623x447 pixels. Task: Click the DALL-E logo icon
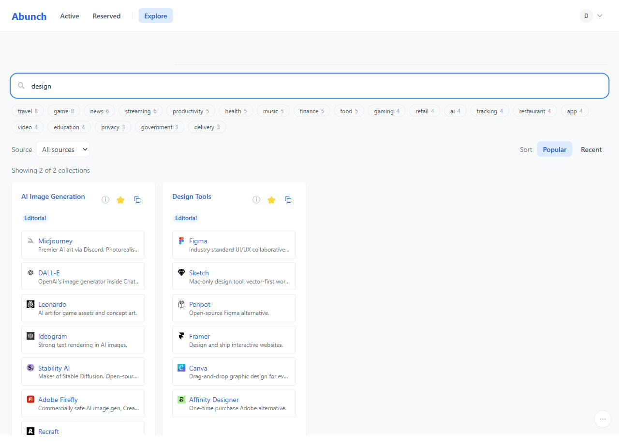coord(30,272)
